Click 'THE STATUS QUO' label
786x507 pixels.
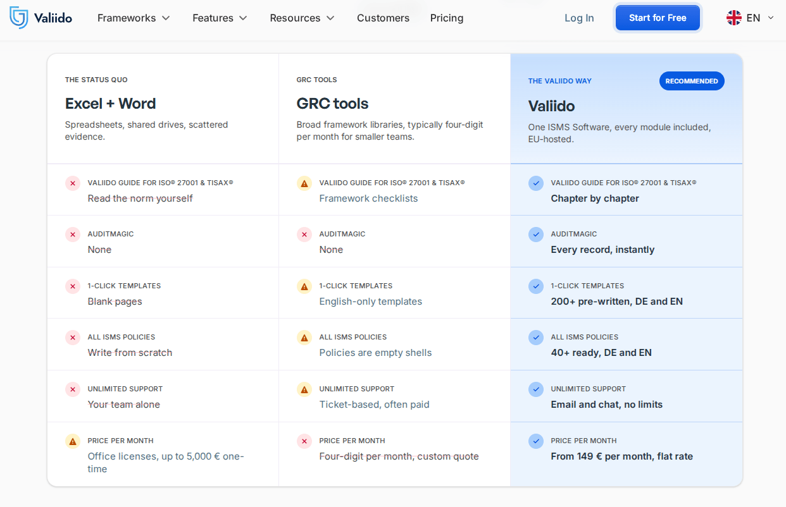tap(96, 80)
